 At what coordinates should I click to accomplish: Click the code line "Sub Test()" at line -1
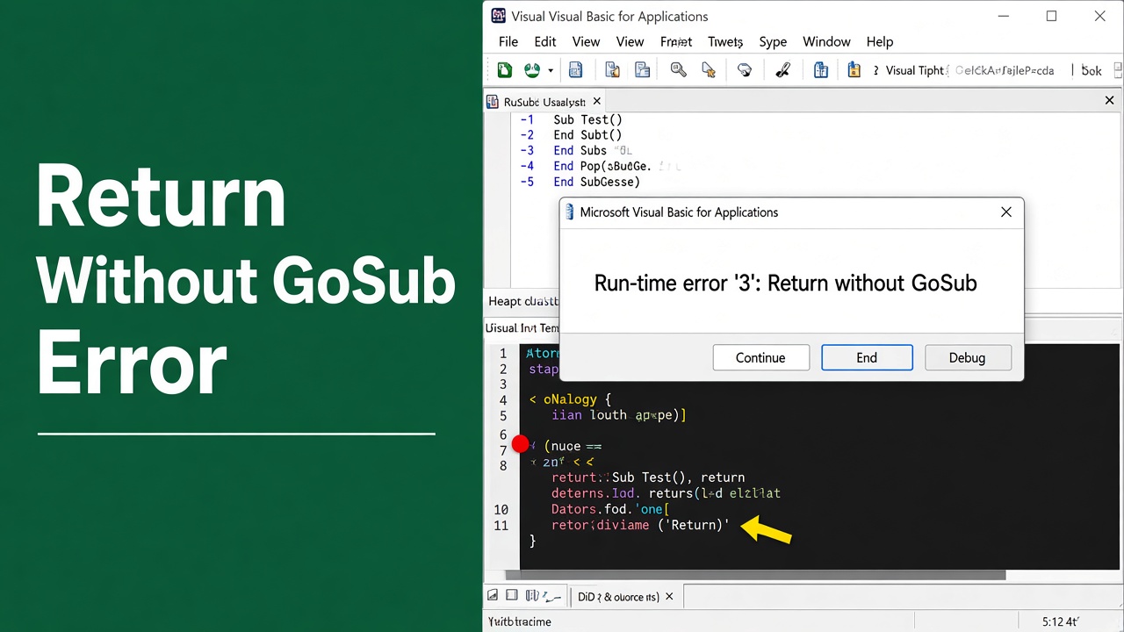587,119
